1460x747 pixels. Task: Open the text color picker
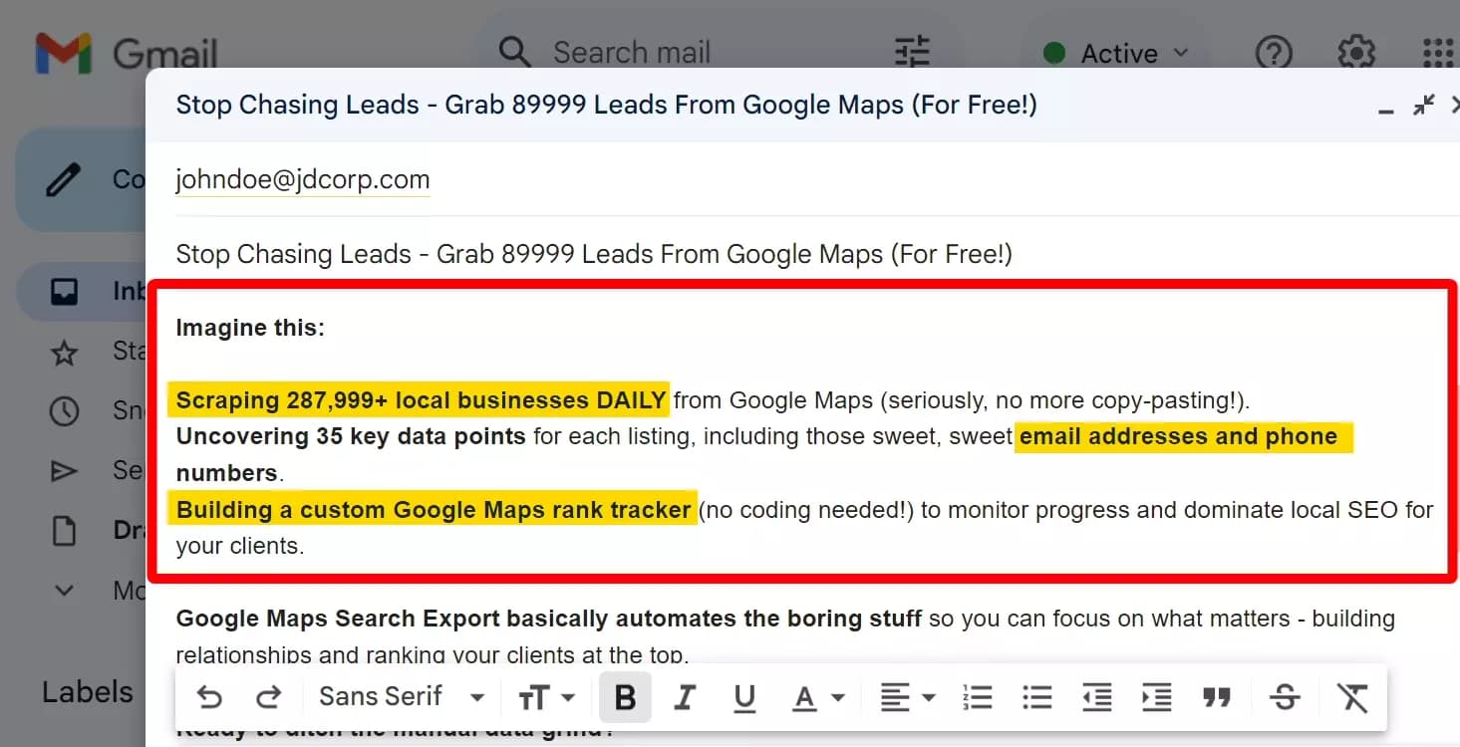tap(817, 697)
